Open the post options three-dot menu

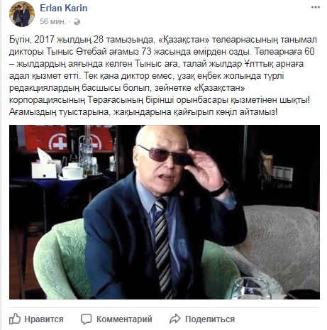315,7
